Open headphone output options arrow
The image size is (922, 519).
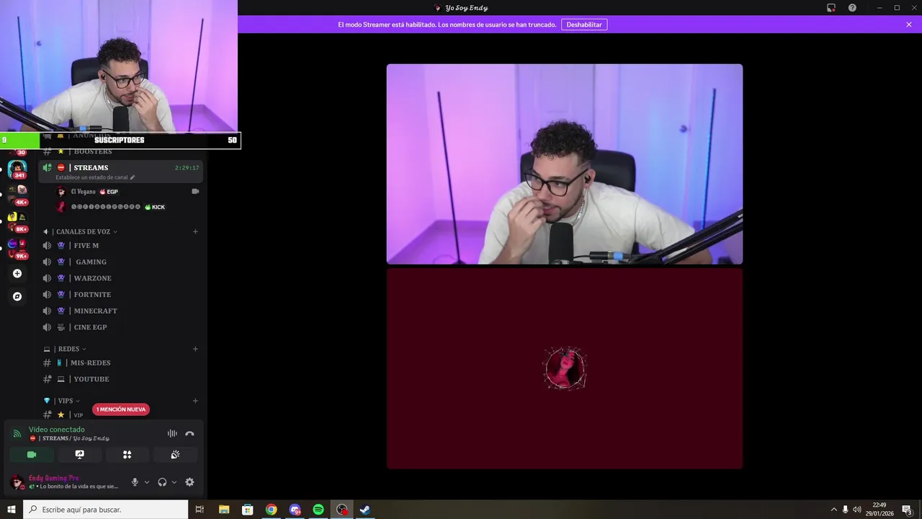tap(174, 482)
